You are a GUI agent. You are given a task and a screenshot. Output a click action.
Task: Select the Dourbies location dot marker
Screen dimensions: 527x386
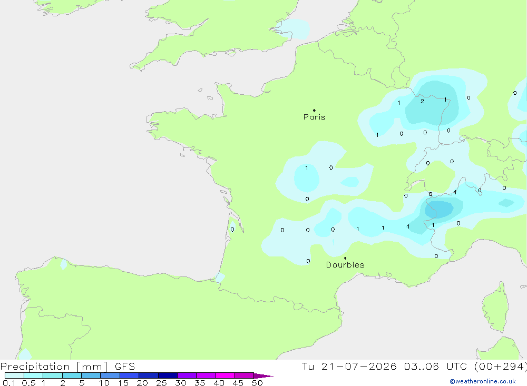click(345, 258)
